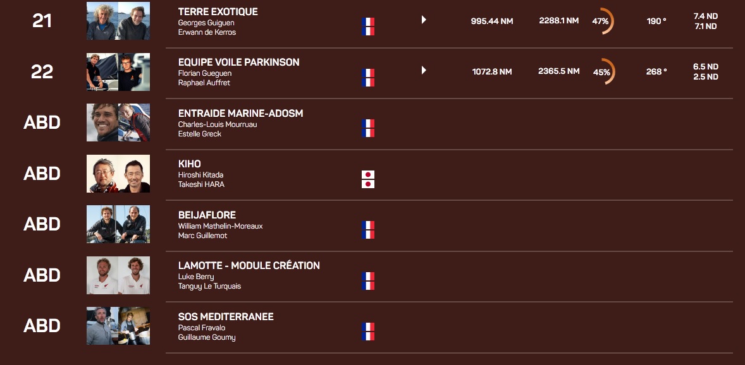Click the French flag for Terre Exotique
Image resolution: width=745 pixels, height=365 pixels.
point(368,27)
